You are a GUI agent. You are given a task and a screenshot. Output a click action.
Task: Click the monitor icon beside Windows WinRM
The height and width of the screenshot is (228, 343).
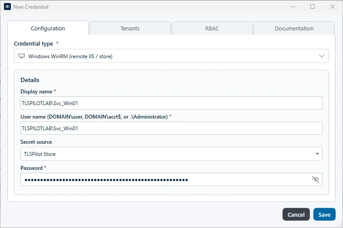[x=21, y=56]
